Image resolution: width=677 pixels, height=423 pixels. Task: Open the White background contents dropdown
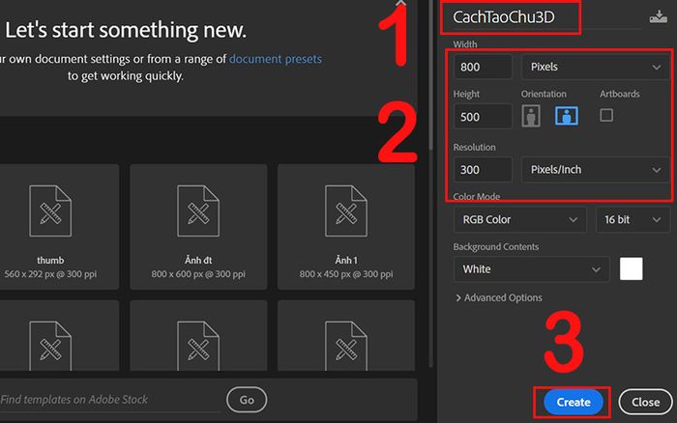click(532, 269)
